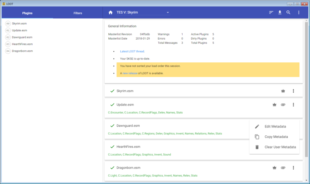Click the masterlist date 2018-01-29

tap(143, 38)
